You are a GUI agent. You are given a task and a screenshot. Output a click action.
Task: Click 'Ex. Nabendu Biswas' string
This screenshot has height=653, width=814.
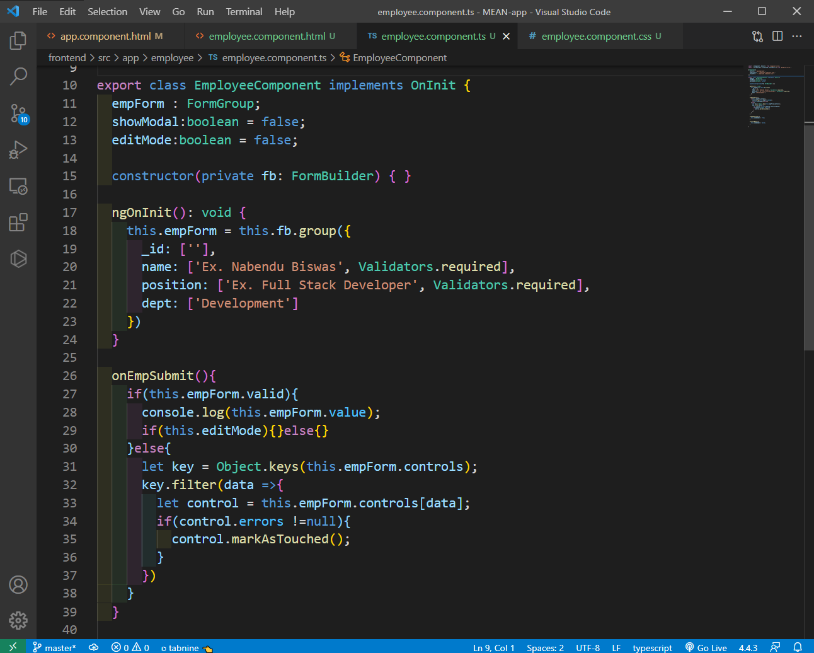pyautogui.click(x=268, y=267)
